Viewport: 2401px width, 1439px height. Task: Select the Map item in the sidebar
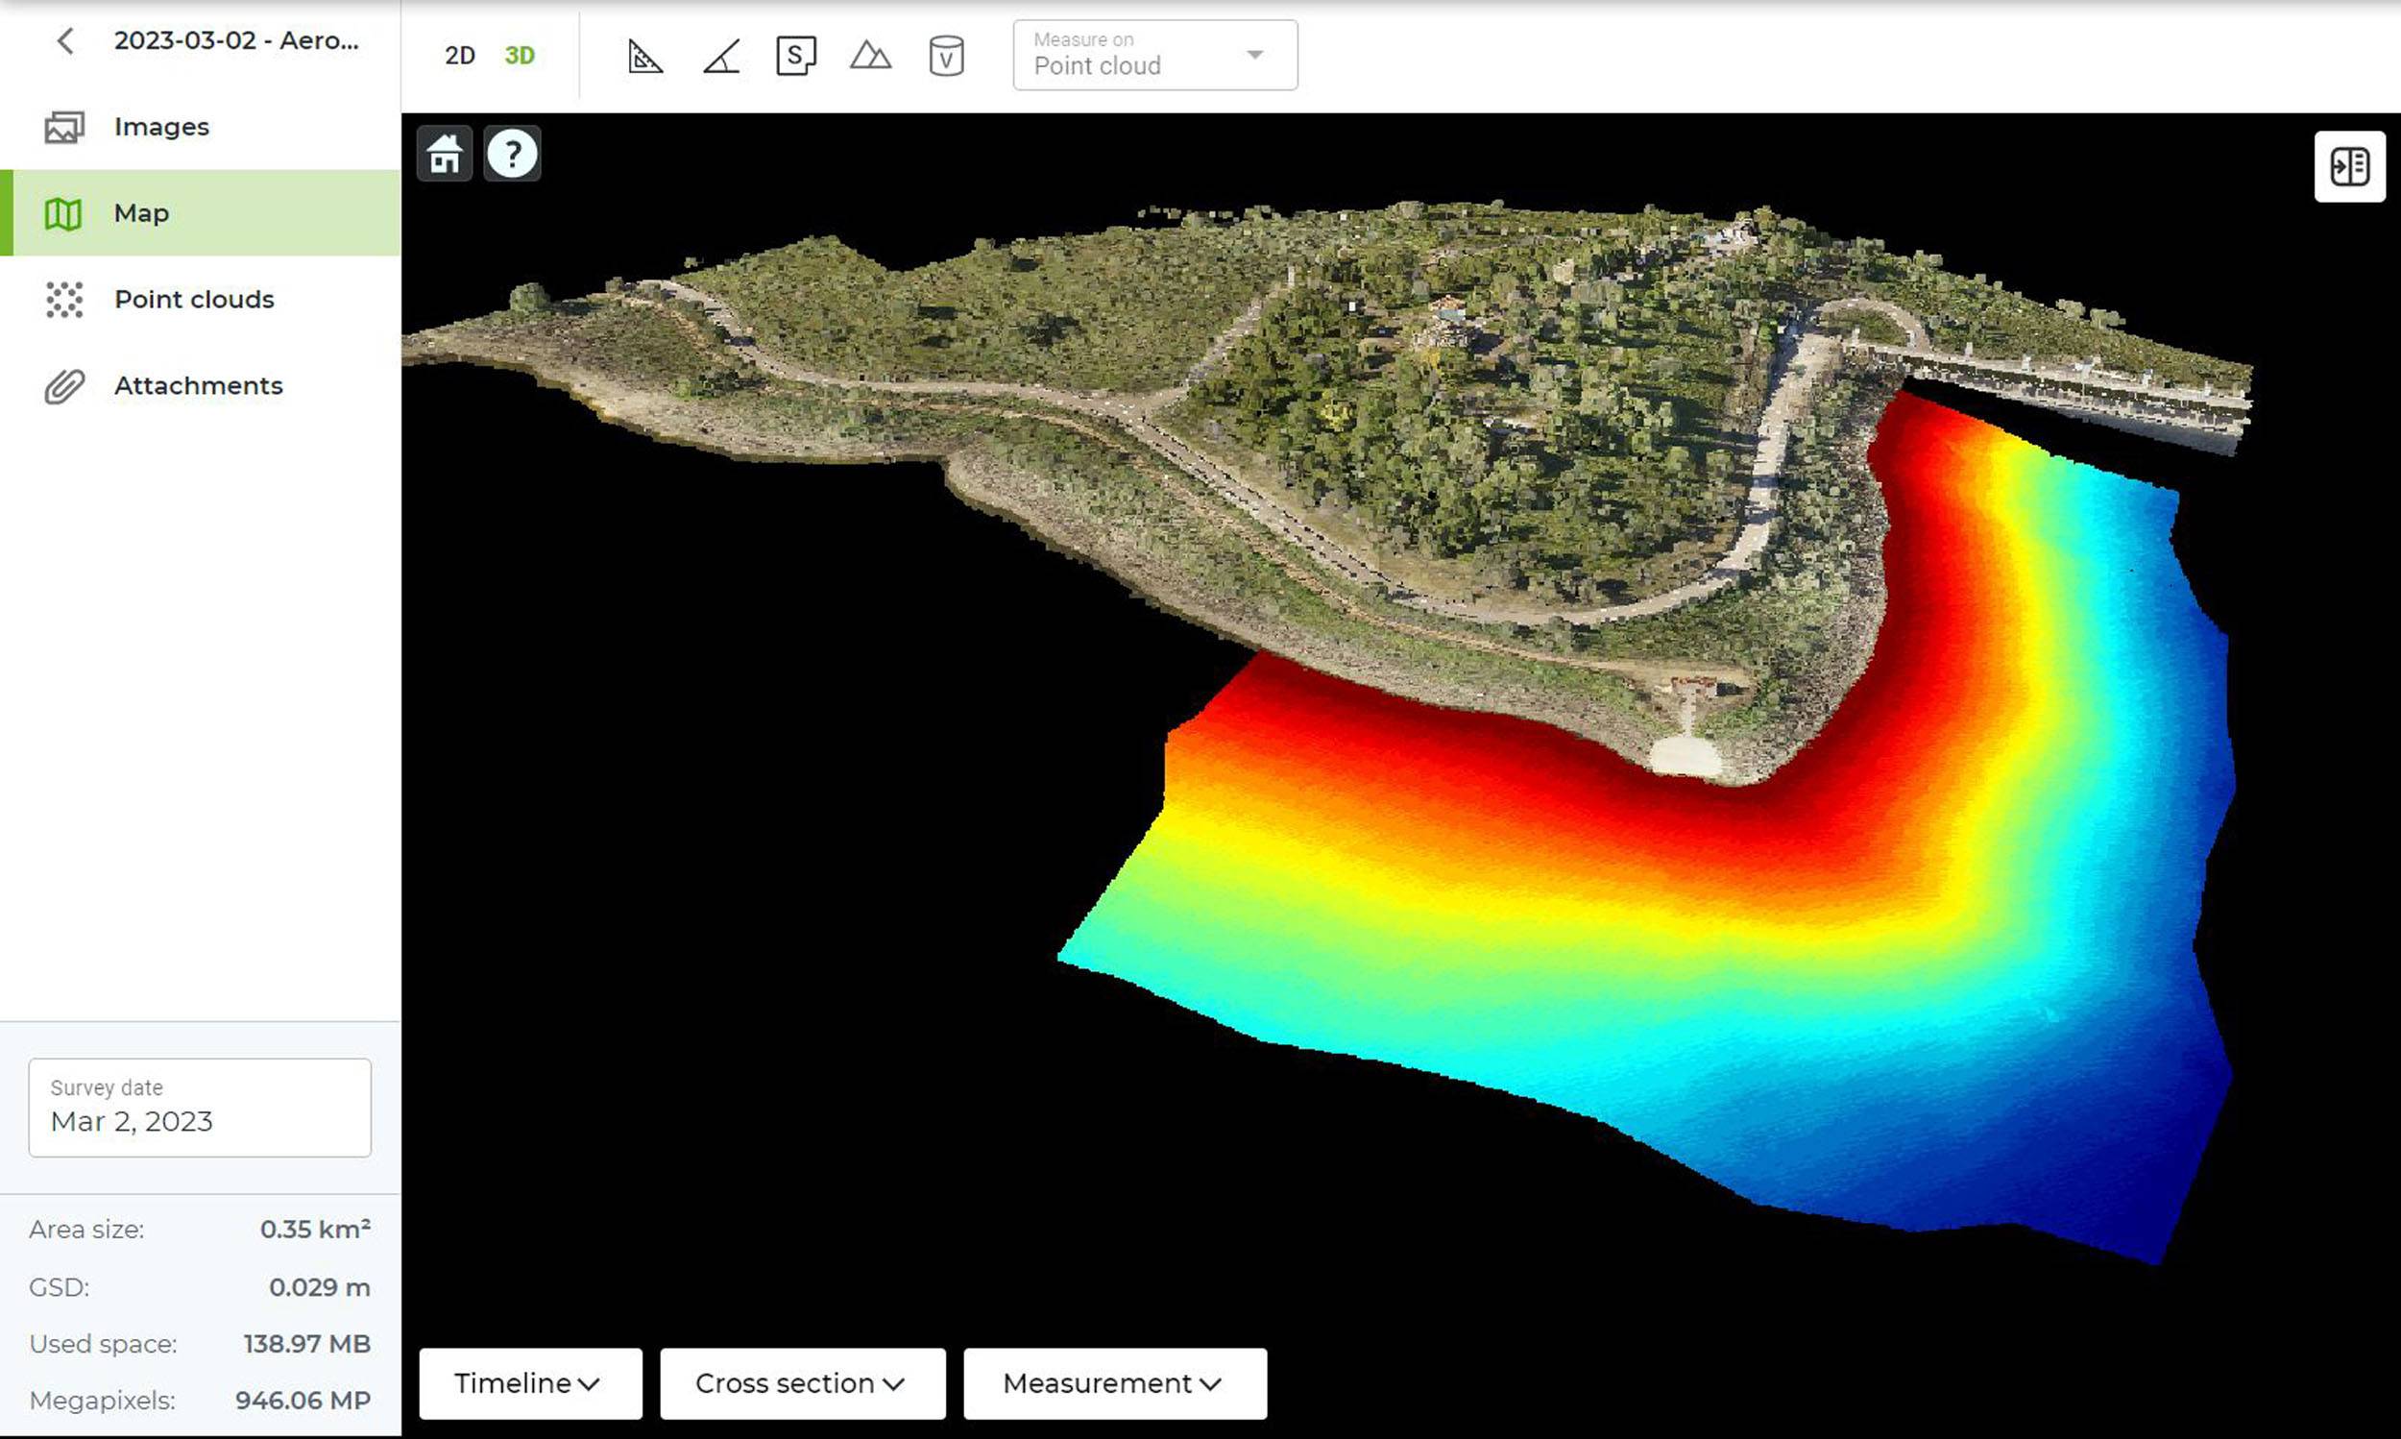140,212
